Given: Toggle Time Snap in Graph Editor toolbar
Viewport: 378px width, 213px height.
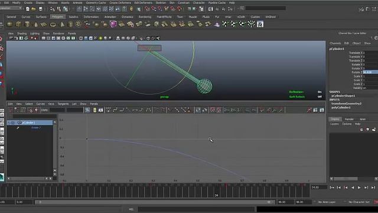Looking at the screenshot, I should click(x=213, y=111).
